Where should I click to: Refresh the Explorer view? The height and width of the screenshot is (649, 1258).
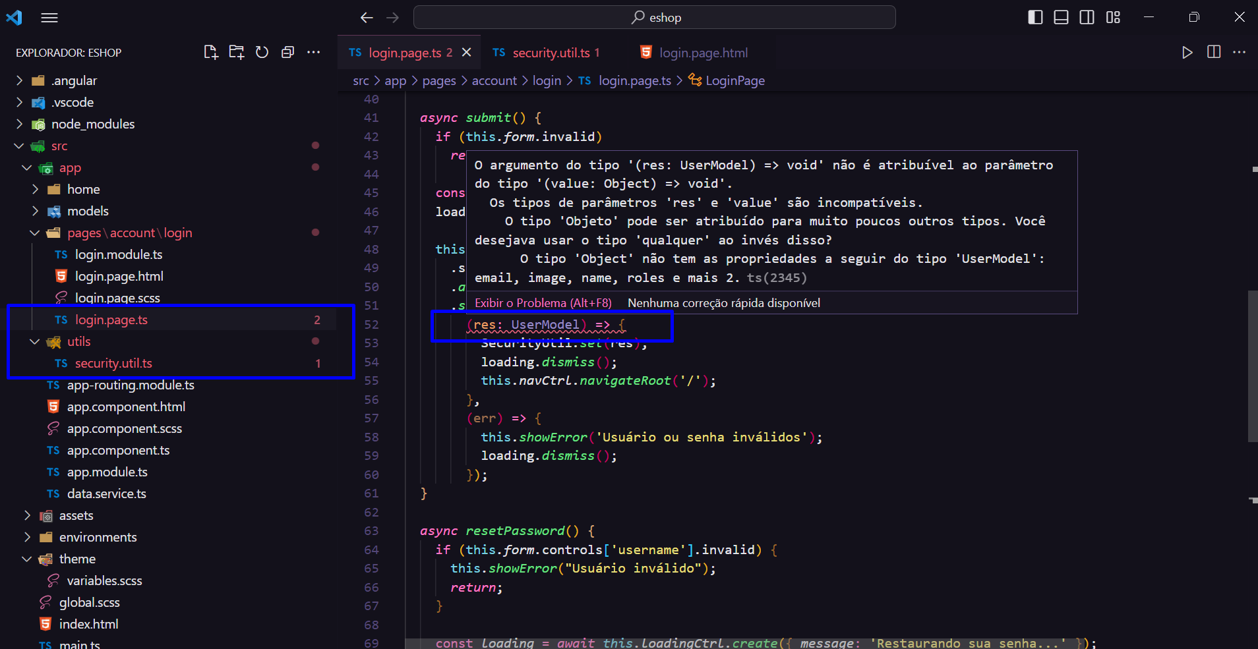pos(262,52)
